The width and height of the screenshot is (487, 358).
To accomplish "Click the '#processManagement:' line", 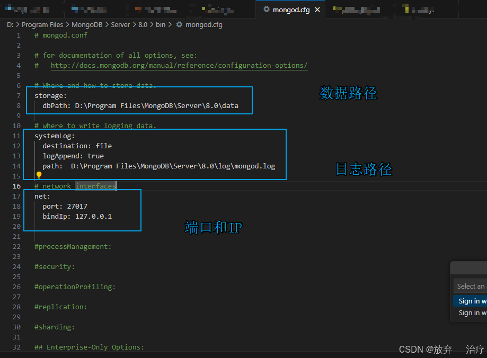I will click(73, 247).
